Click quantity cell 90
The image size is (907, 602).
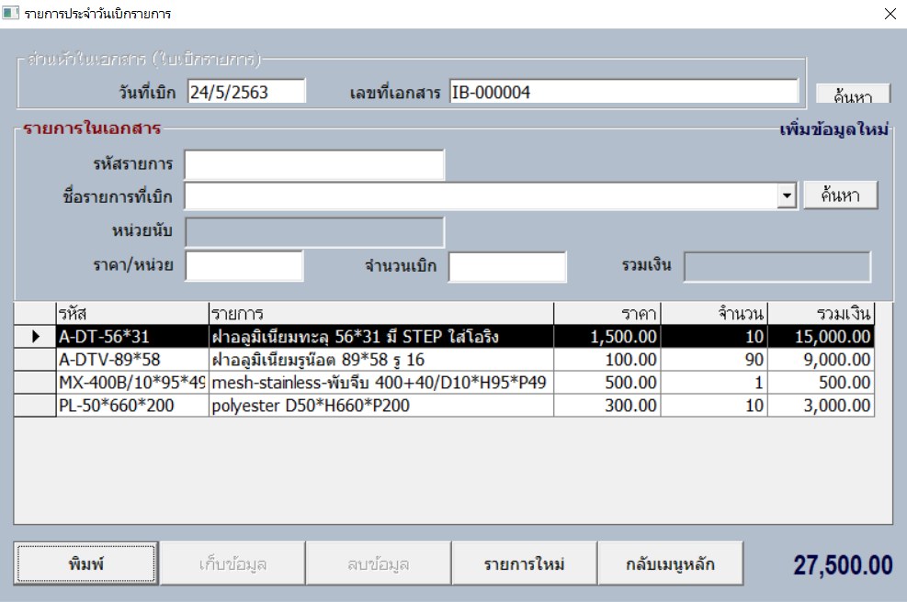coord(714,360)
